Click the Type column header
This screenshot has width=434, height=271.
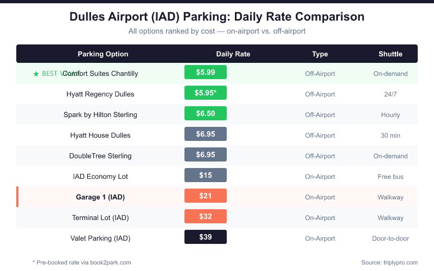(320, 54)
